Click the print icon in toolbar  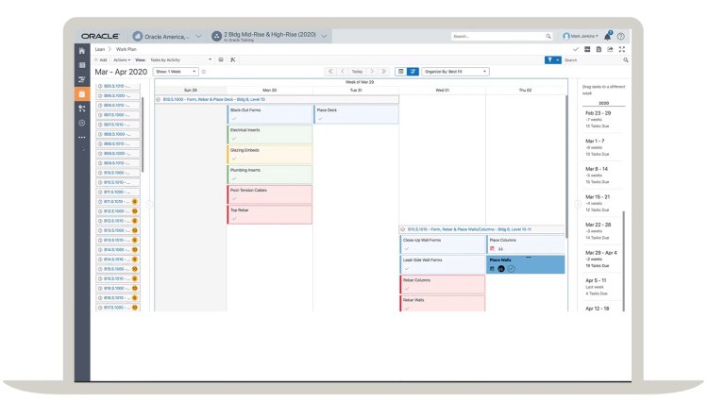pos(220,59)
